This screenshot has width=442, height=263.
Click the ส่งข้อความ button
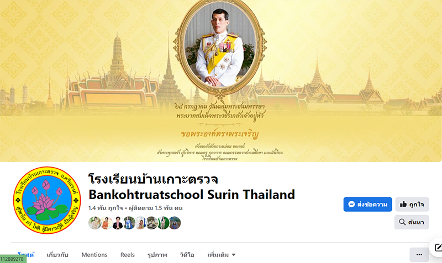tap(367, 204)
